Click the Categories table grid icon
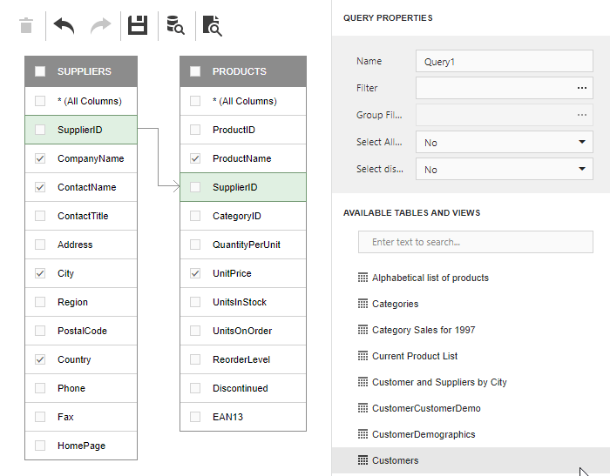The width and height of the screenshot is (610, 476). (x=363, y=304)
